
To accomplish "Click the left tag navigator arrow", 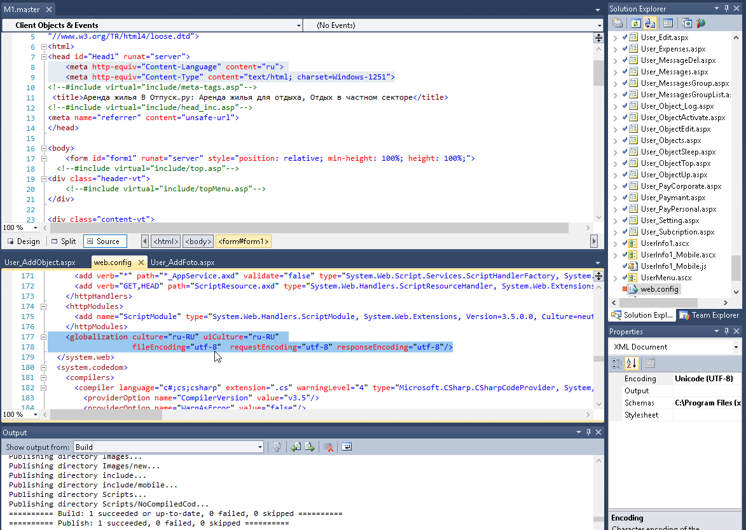I will 144,241.
